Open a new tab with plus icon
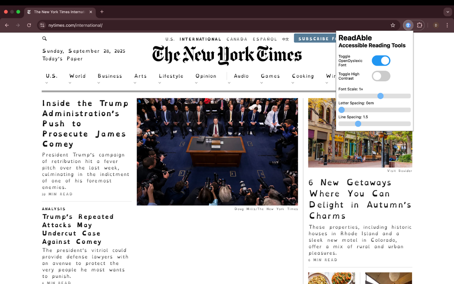This screenshot has height=284, width=454. click(x=102, y=12)
